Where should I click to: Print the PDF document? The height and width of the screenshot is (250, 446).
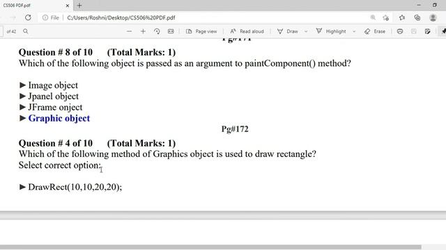[x=400, y=31]
